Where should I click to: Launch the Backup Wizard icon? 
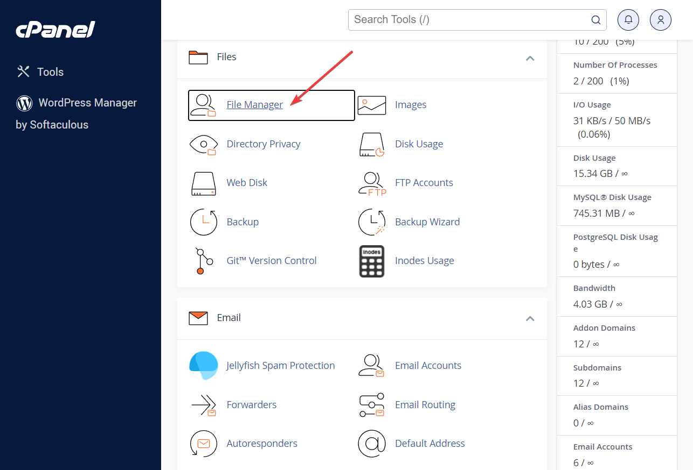point(372,222)
